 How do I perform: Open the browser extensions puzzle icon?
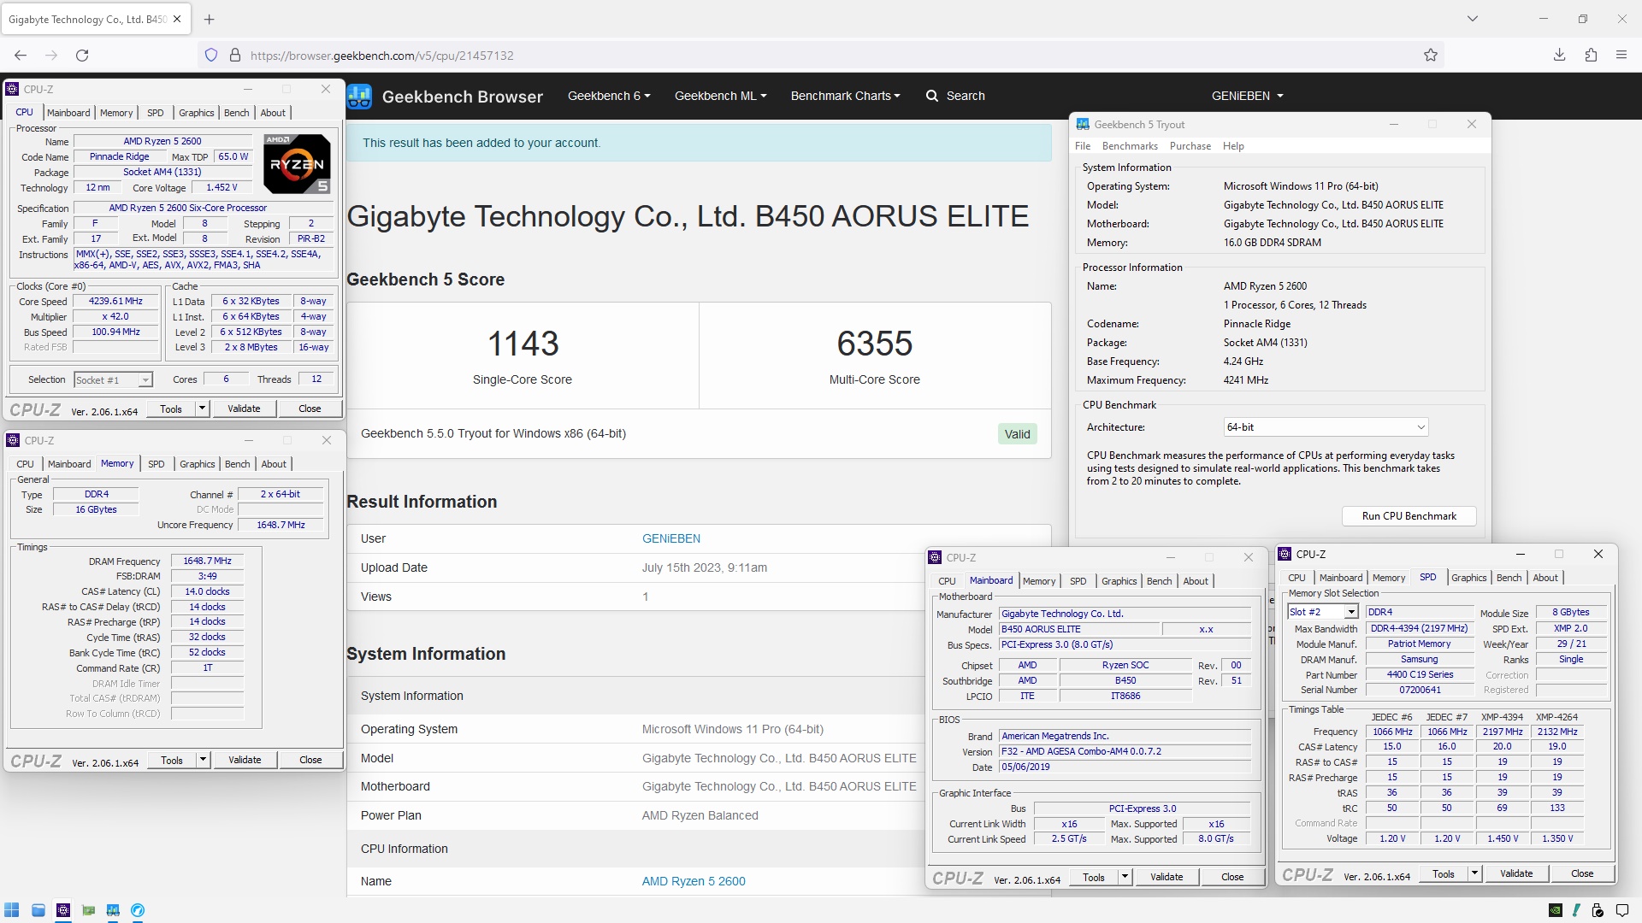1591,56
